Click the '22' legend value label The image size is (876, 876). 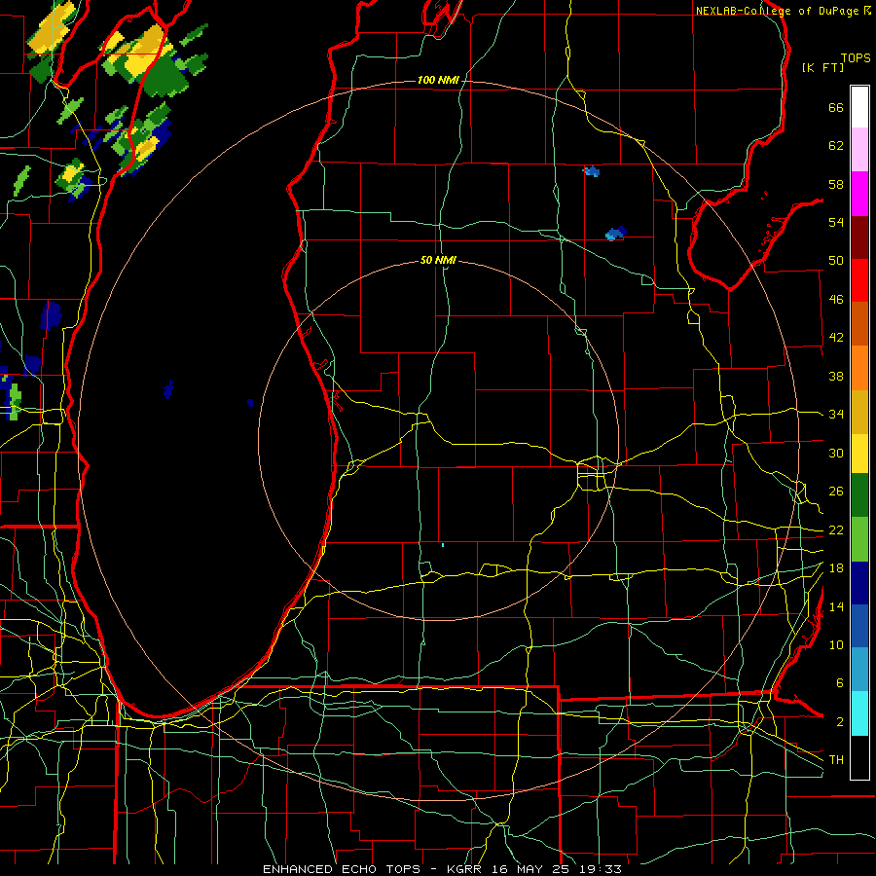836,529
